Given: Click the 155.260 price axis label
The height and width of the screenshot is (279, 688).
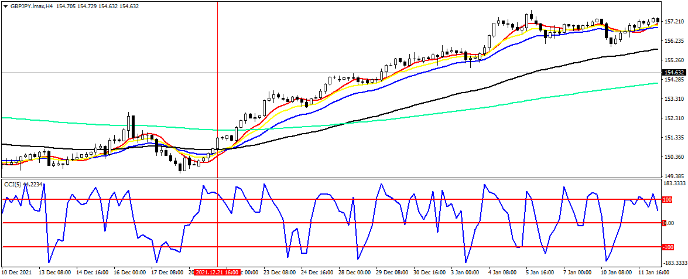Looking at the screenshot, I should tap(676, 60).
